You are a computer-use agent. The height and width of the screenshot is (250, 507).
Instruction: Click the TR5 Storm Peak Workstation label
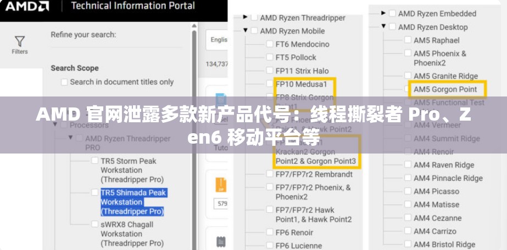point(132,170)
